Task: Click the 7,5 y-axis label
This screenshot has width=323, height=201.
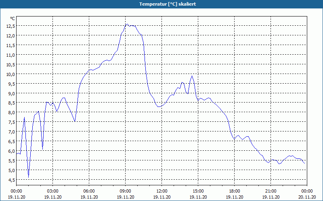Action: 12,122
